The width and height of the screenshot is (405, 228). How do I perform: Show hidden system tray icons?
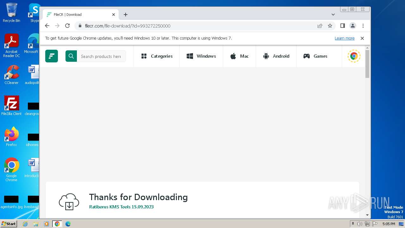[353, 224]
